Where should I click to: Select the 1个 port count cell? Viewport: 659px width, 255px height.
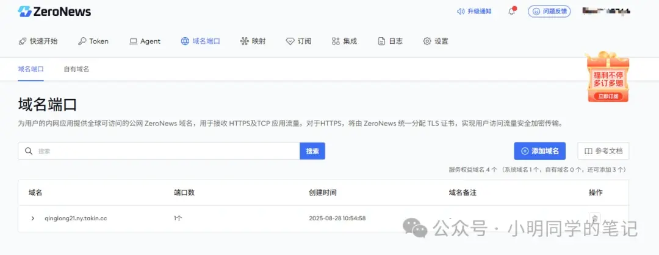tap(178, 218)
